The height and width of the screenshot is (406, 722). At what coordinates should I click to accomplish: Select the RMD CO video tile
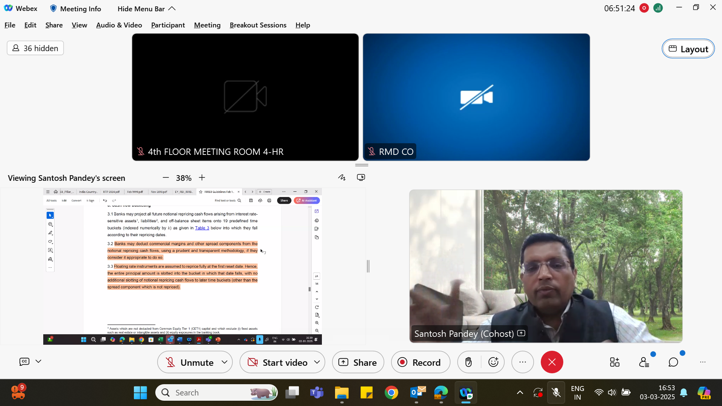[x=476, y=97]
